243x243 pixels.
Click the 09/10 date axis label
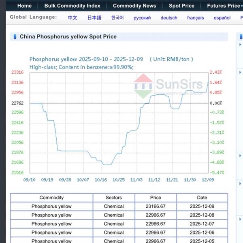coord(29,180)
